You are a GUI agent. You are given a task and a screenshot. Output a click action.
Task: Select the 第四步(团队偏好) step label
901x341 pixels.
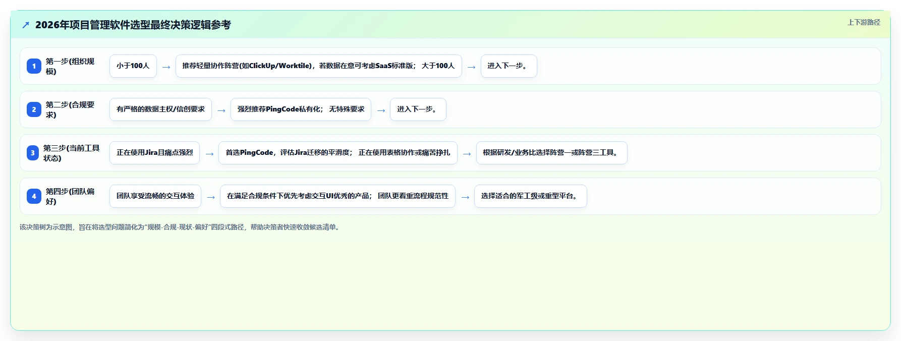click(71, 196)
